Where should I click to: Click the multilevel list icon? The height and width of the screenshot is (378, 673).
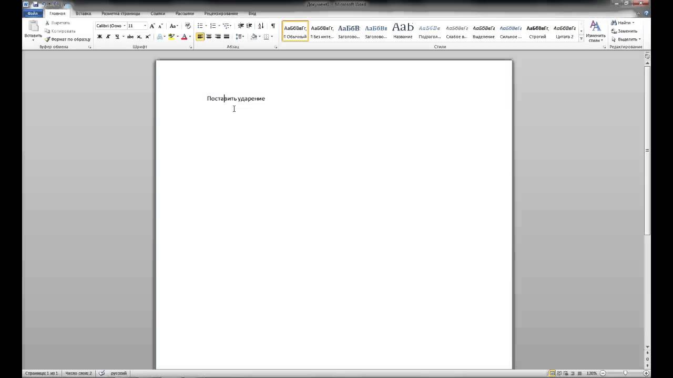pyautogui.click(x=226, y=26)
